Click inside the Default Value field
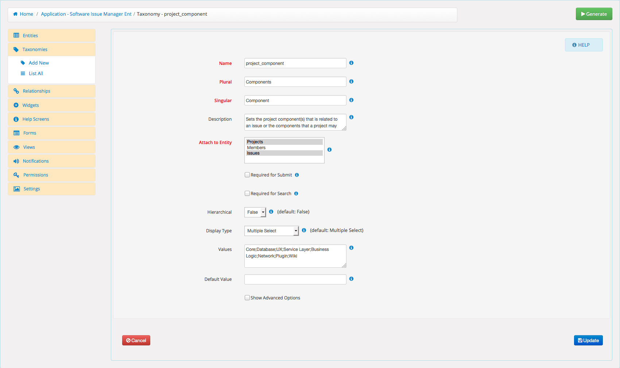620x368 pixels. (295, 279)
